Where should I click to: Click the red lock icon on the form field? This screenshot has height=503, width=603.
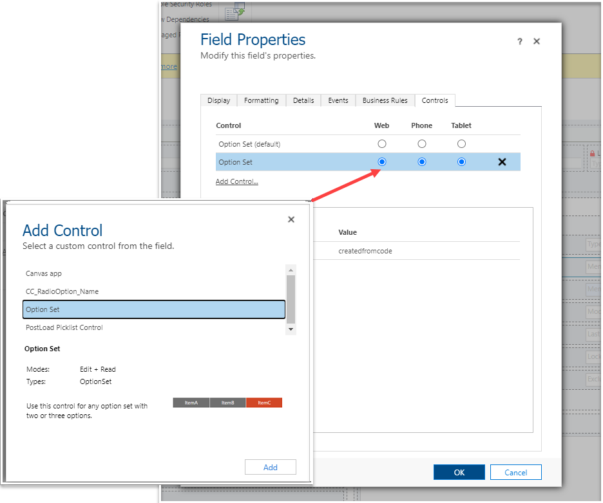coord(592,154)
